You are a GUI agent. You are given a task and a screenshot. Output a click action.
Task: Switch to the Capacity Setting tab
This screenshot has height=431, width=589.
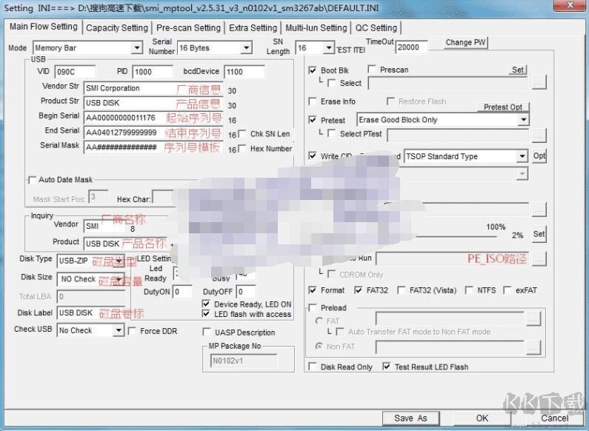click(117, 28)
